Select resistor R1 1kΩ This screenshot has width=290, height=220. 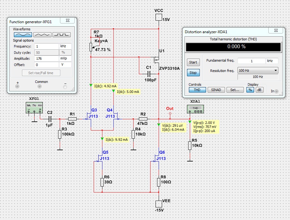coord(72,119)
